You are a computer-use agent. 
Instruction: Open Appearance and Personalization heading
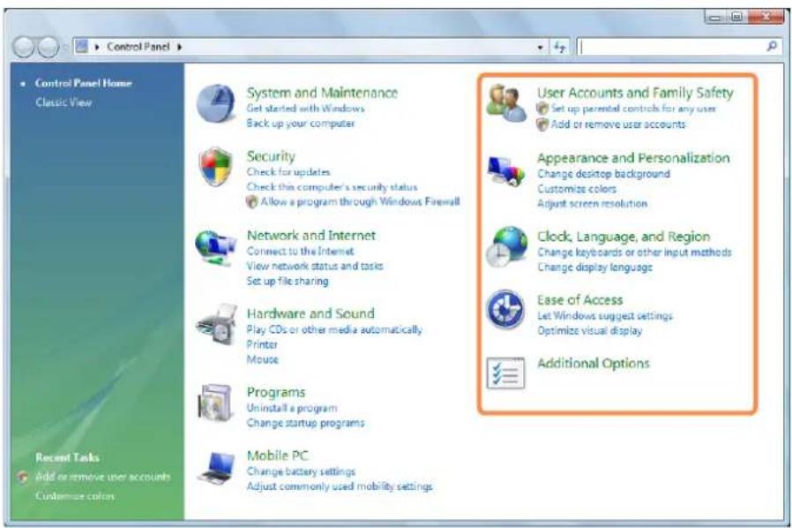tap(633, 158)
